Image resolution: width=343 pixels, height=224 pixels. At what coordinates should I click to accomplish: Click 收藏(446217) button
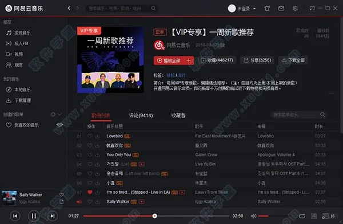pos(217,60)
